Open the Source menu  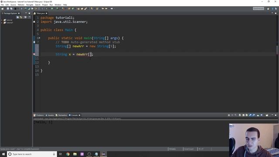[13, 5]
